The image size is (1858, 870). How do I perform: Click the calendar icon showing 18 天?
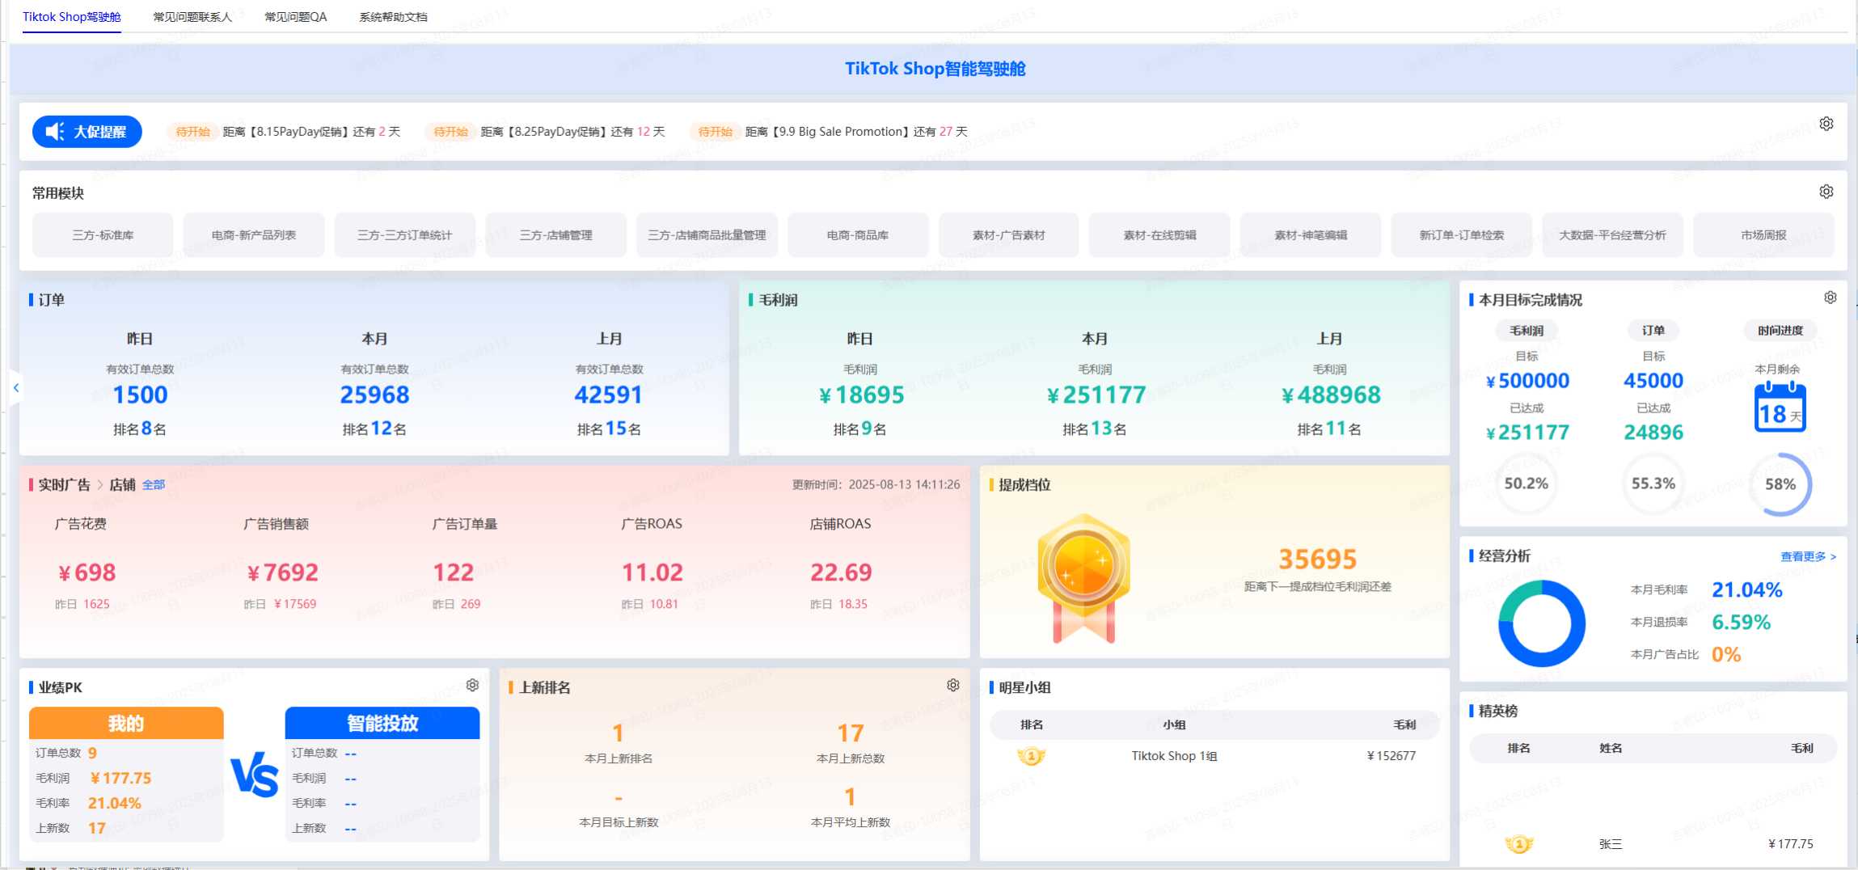1780,408
